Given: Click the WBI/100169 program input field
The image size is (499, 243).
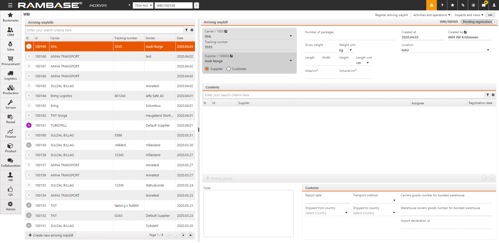Looking at the screenshot, I should point(174,5).
